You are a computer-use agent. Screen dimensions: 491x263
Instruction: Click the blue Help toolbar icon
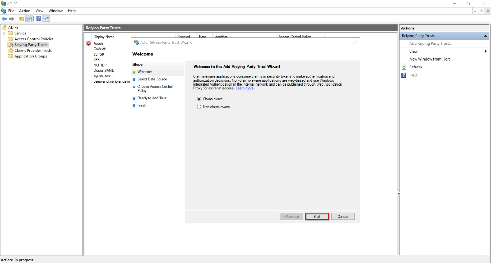(x=38, y=19)
